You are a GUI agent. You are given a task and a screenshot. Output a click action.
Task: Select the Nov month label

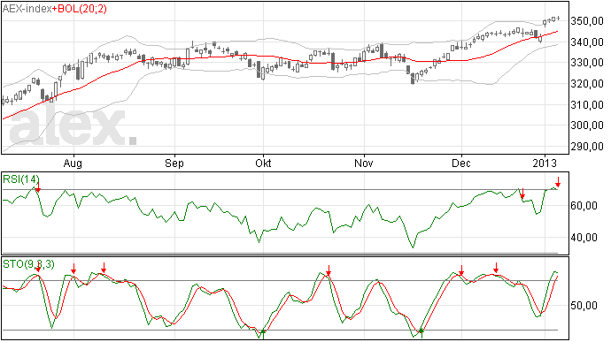pos(364,163)
